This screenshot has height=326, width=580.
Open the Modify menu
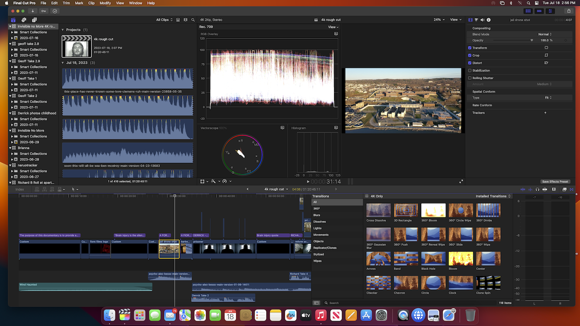coord(105,3)
